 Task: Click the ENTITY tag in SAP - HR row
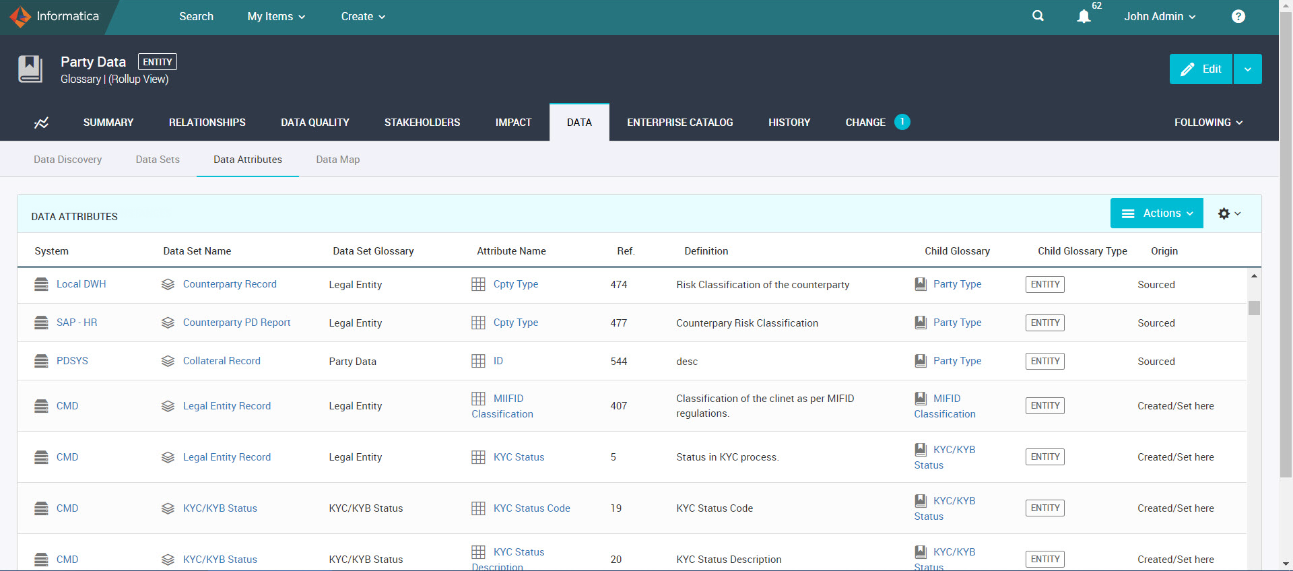pyautogui.click(x=1045, y=323)
